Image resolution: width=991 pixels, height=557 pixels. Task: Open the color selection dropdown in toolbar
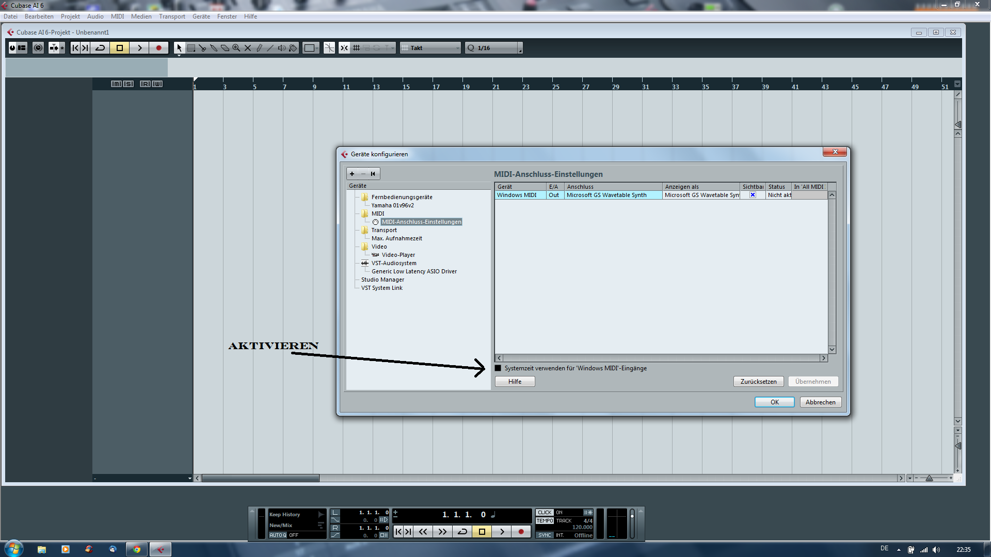(311, 48)
